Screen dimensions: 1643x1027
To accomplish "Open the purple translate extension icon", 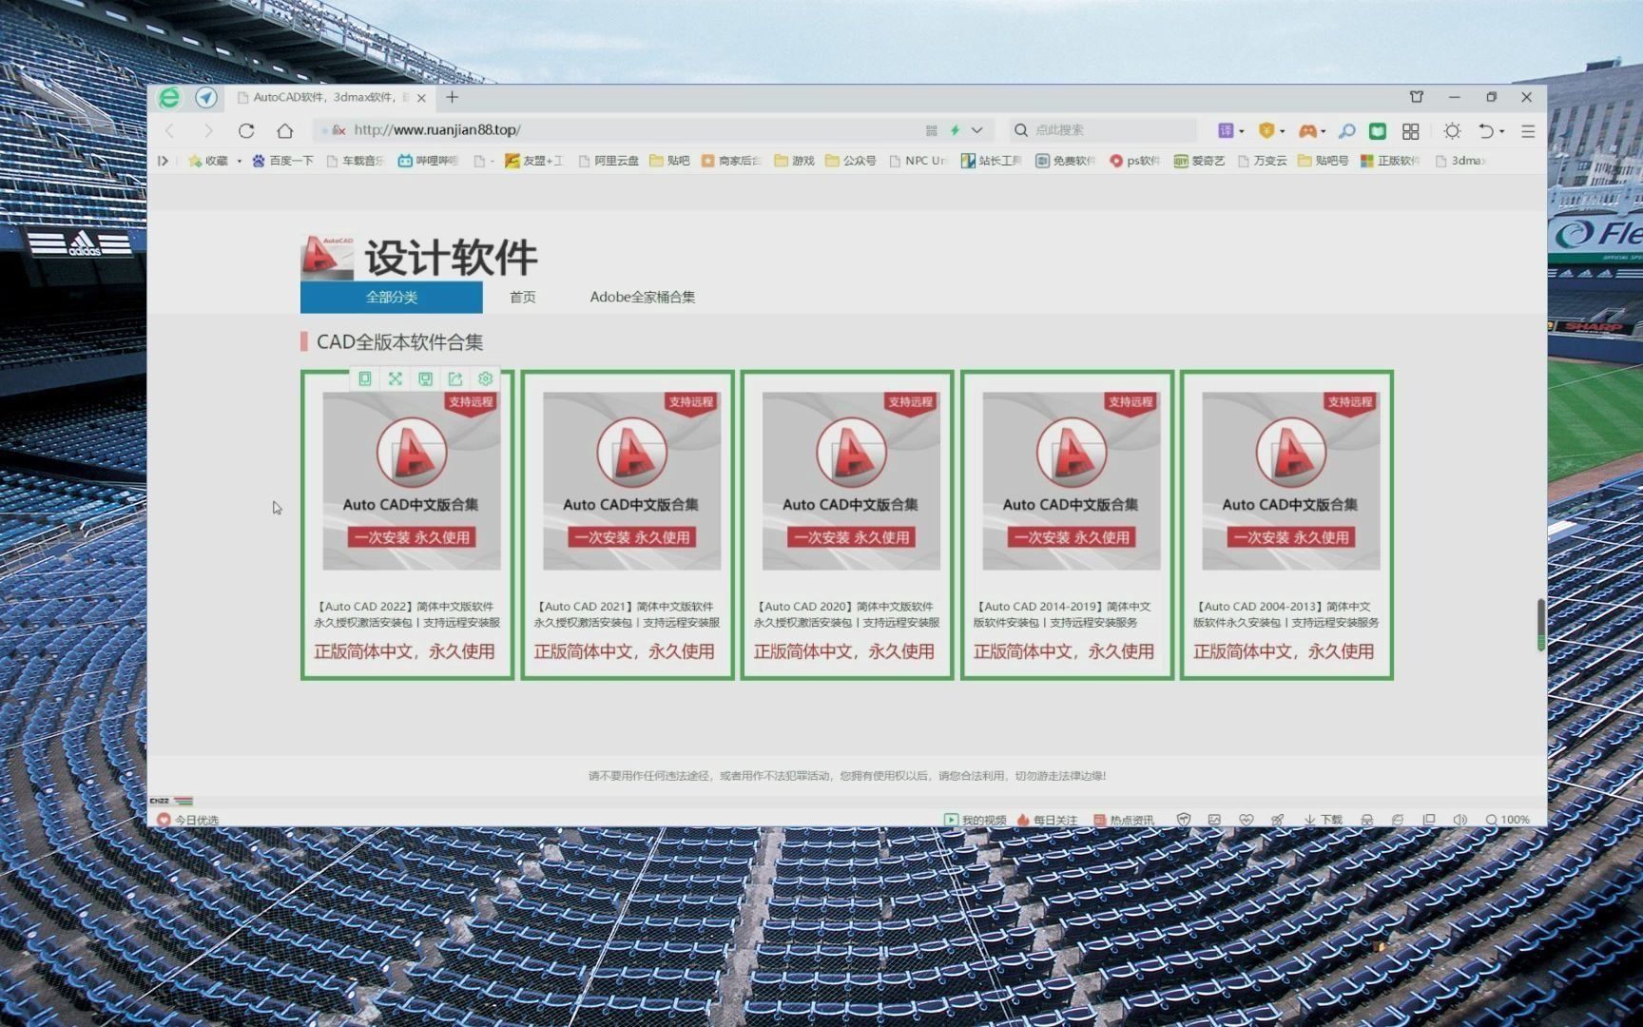I will pos(1226,130).
